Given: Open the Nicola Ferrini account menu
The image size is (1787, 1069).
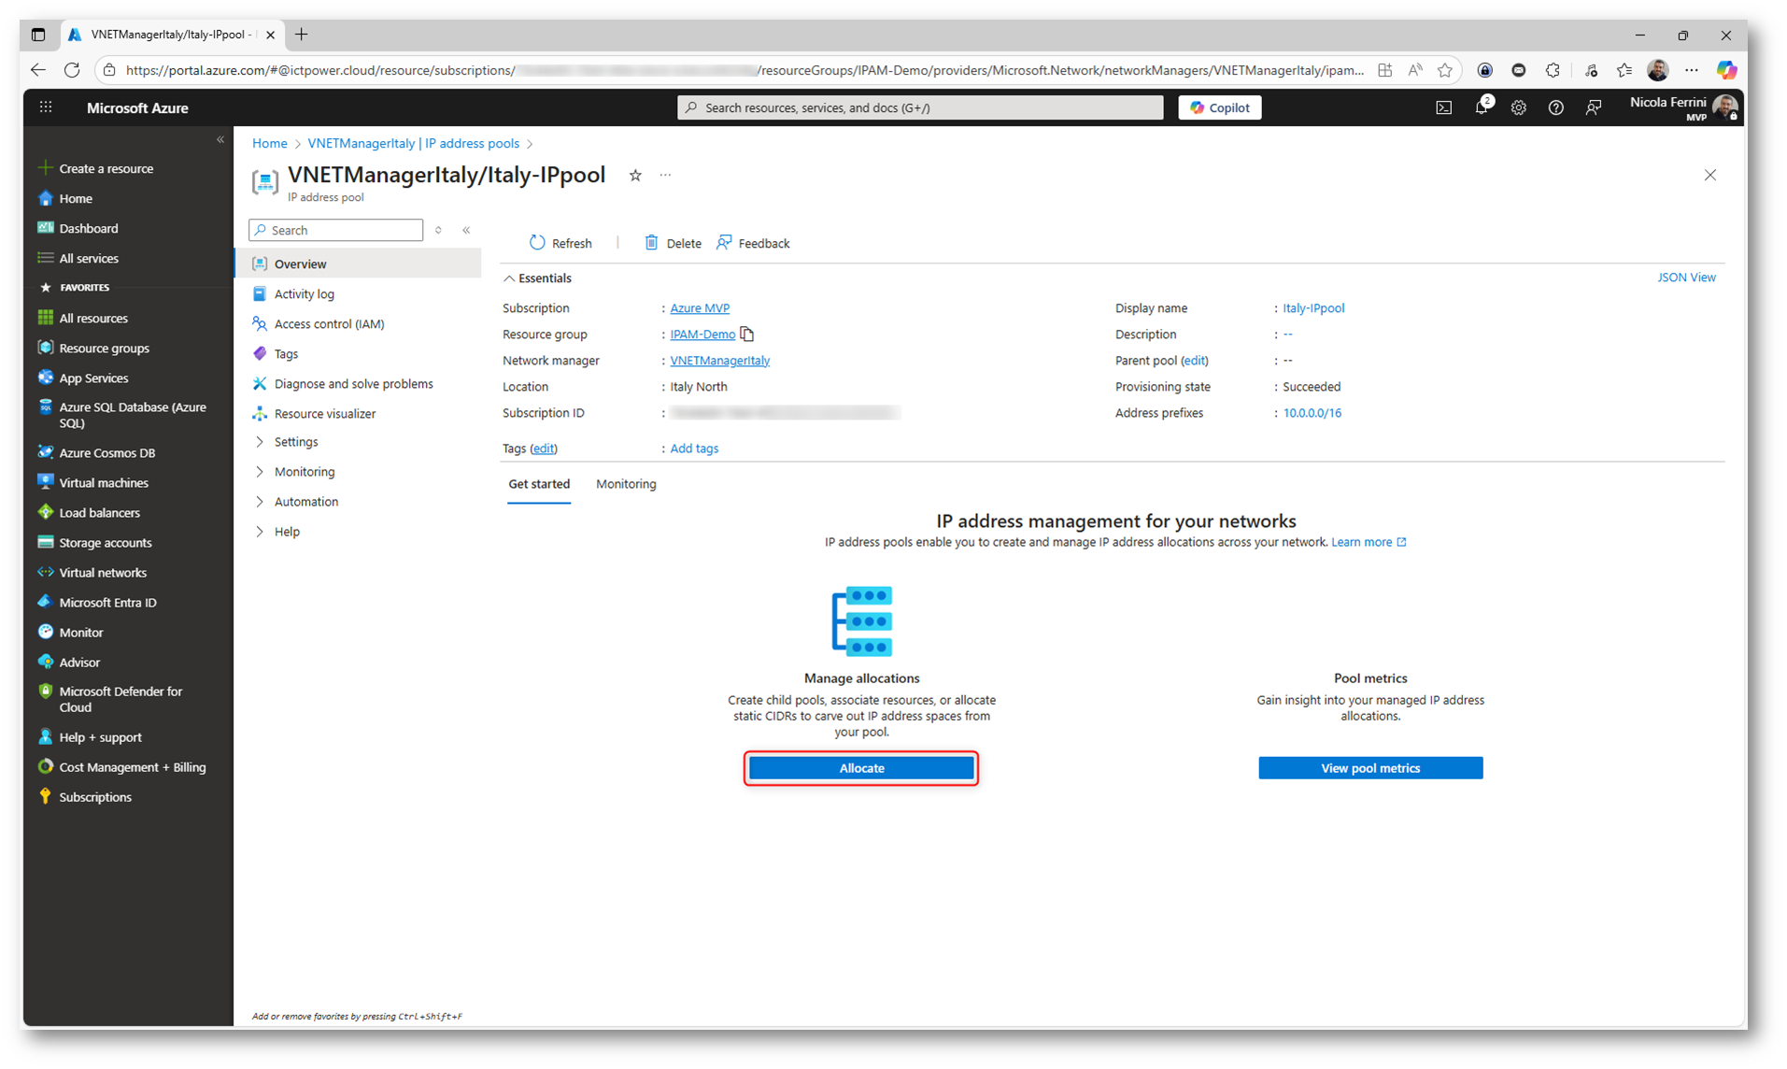Looking at the screenshot, I should (1684, 107).
